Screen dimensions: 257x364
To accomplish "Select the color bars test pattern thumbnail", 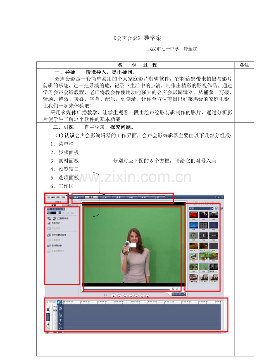I will point(194,257).
